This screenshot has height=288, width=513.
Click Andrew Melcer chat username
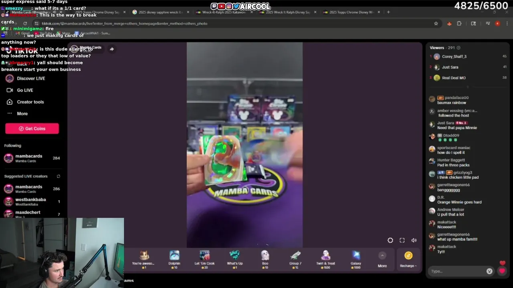coord(450,210)
